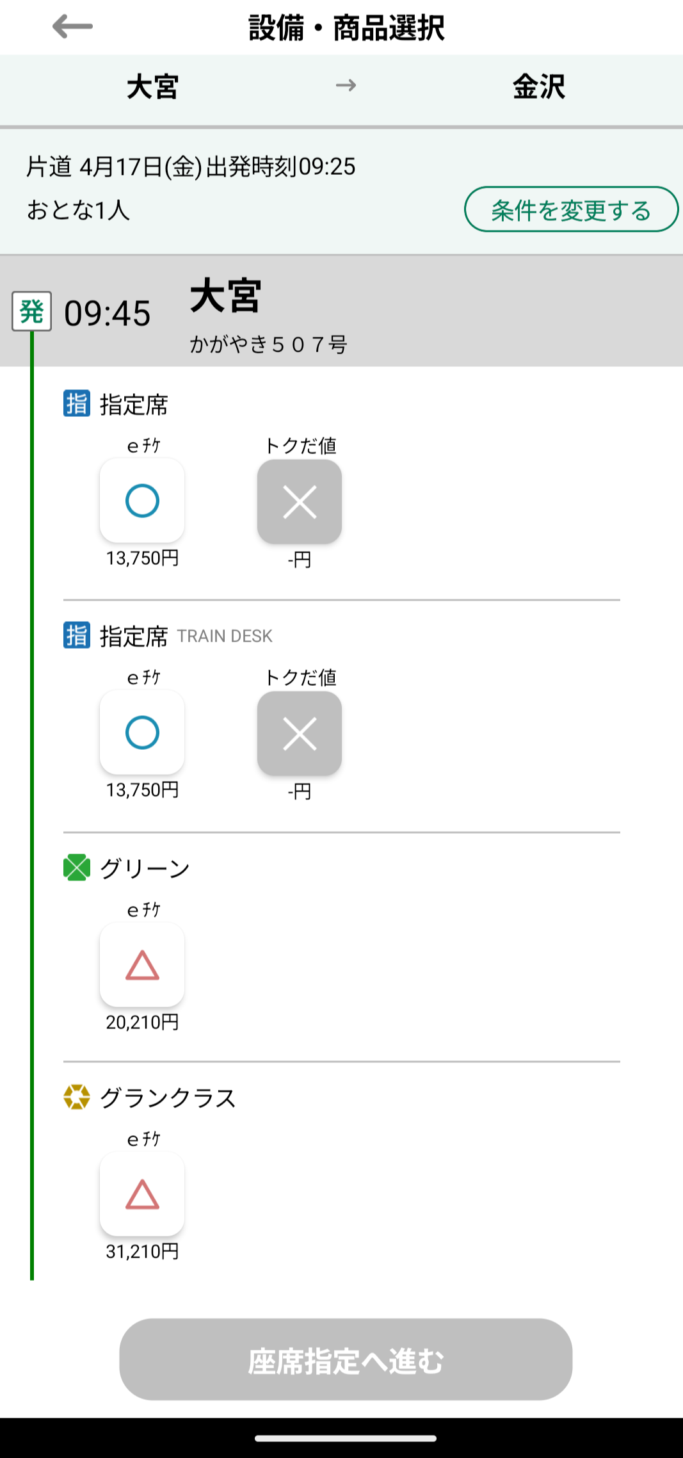Tap unavailable トクだ値 option under TRAIN DESK
The height and width of the screenshot is (1458, 683).
(x=300, y=733)
